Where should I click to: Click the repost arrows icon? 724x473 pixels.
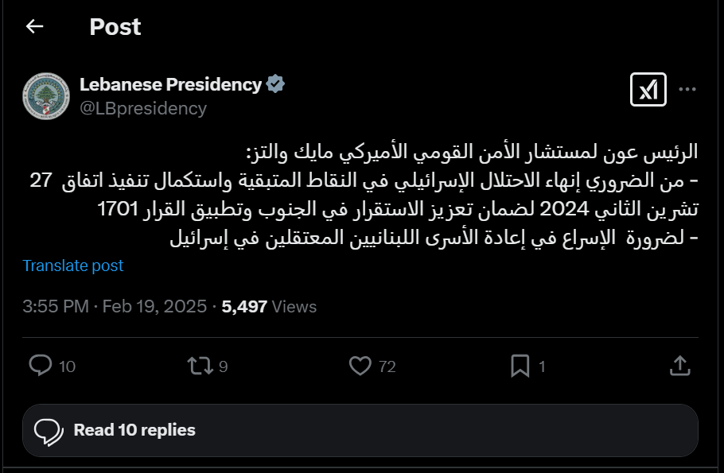coord(200,366)
